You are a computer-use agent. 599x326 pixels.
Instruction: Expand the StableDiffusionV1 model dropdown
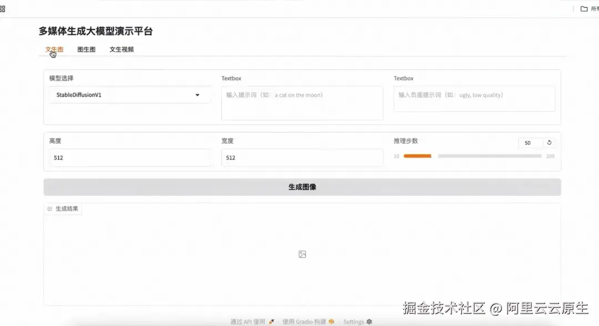point(129,95)
